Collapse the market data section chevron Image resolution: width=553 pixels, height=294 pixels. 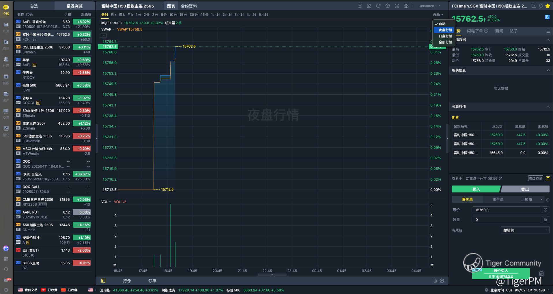click(548, 40)
